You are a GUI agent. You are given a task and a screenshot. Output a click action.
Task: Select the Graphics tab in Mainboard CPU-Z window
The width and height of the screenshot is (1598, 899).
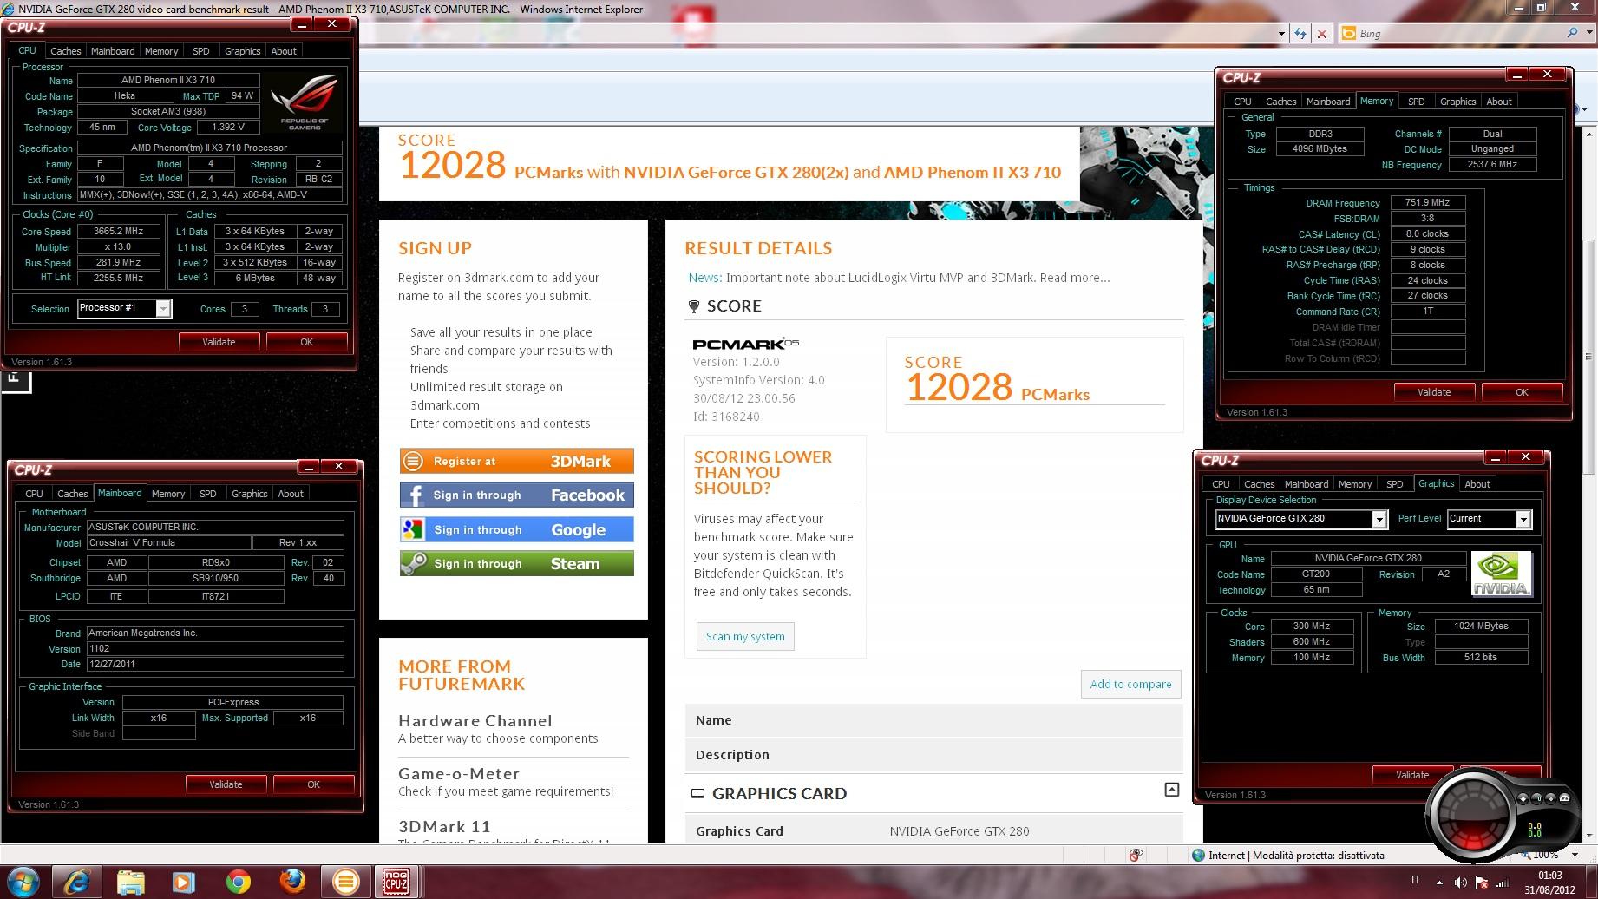[249, 494]
